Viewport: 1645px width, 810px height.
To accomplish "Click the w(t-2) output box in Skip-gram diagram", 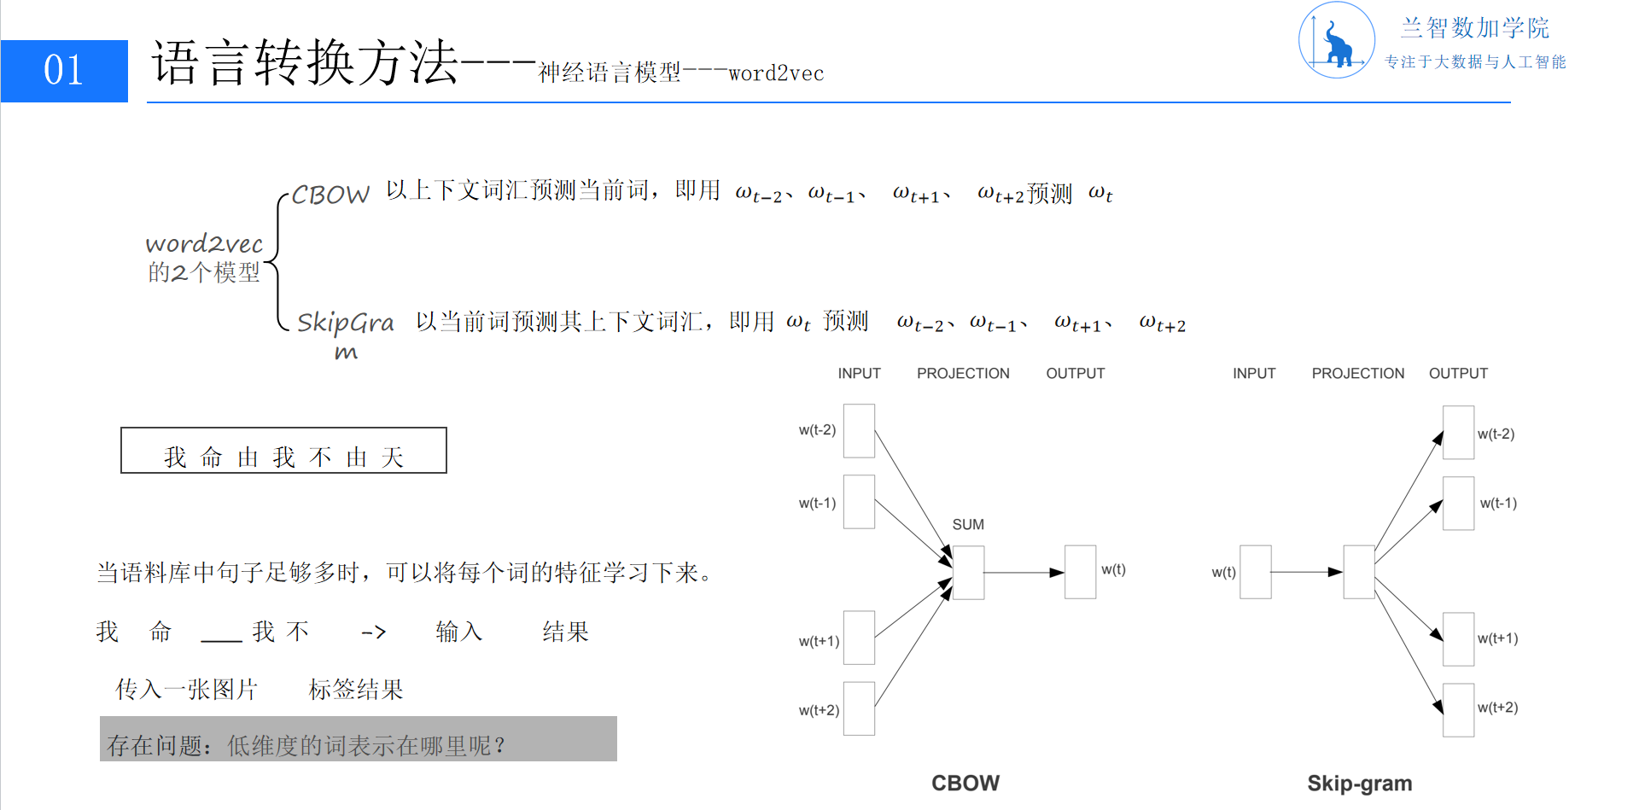I will coord(1459,433).
